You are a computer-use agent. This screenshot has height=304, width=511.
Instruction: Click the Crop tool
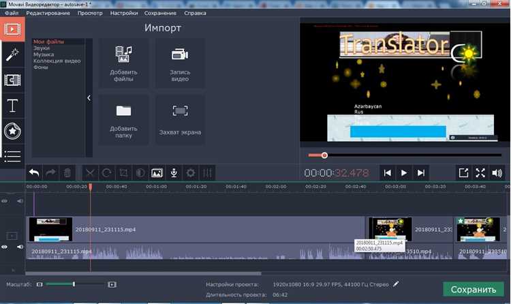click(x=123, y=172)
